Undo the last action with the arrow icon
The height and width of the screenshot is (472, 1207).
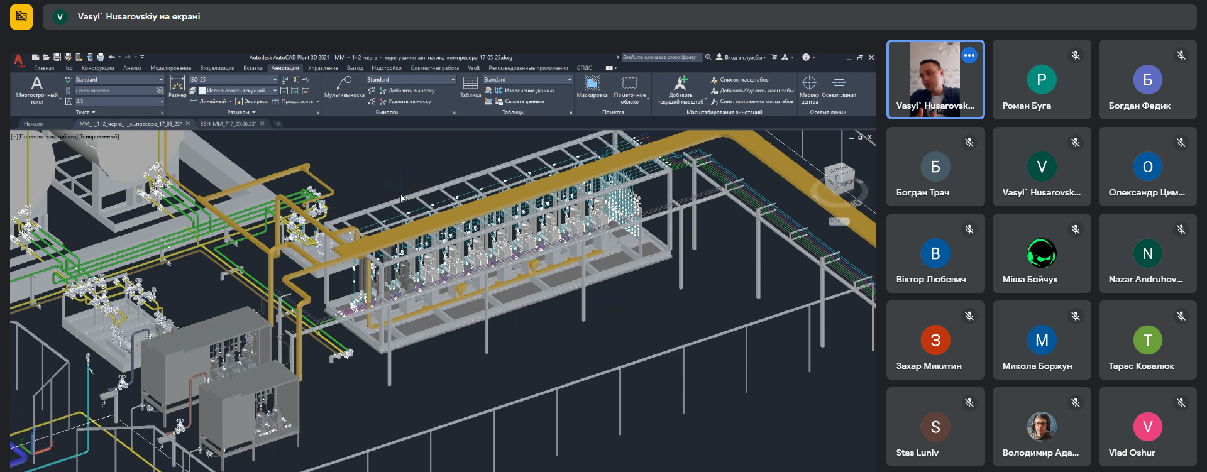[x=111, y=57]
